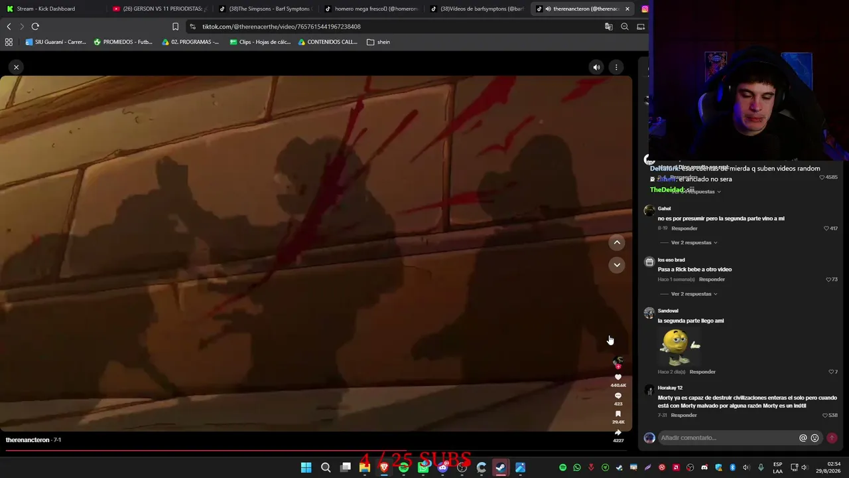Screen dimensions: 849x478
Task: Like Gahel's comment with 417 likes
Action: pyautogui.click(x=826, y=228)
